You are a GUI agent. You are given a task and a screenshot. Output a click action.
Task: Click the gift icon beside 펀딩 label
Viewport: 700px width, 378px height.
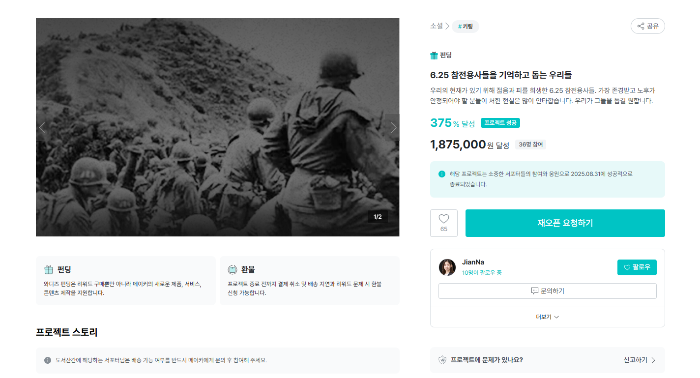[434, 56]
